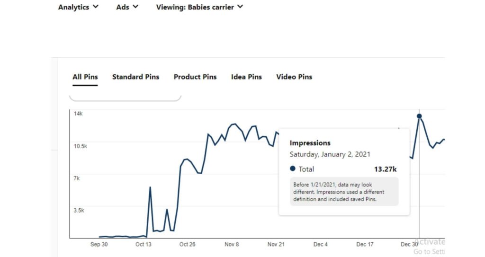Screen dimensions: 485x257
Task: Click the Dec 4 x-axis date label
Action: 321,244
